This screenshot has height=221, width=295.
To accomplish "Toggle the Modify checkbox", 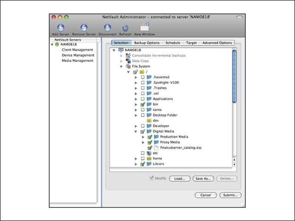I will 152,178.
